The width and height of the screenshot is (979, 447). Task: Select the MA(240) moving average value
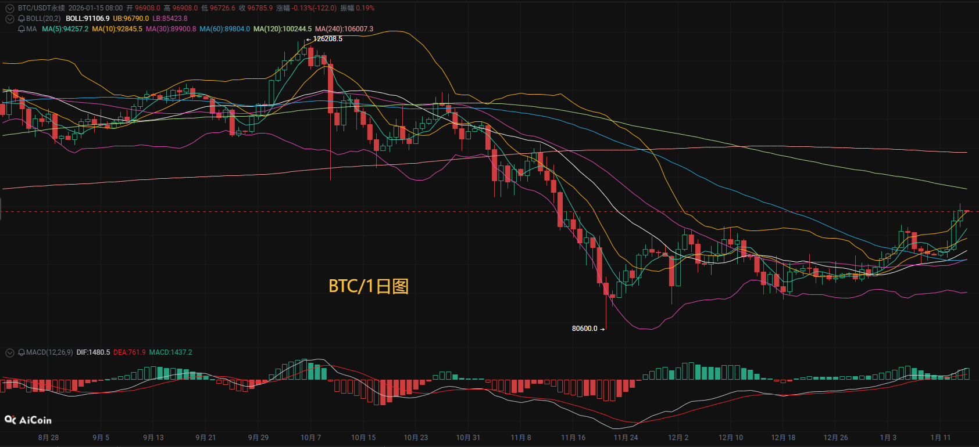click(344, 29)
